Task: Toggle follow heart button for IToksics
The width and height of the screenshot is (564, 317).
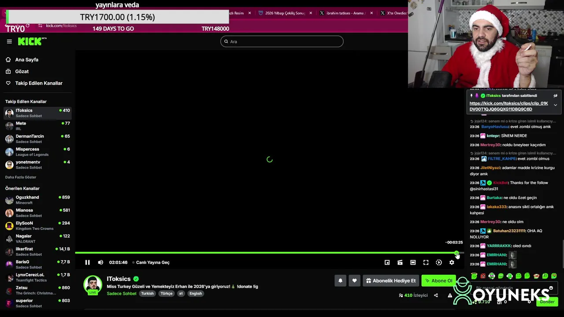Action: tap(354, 280)
